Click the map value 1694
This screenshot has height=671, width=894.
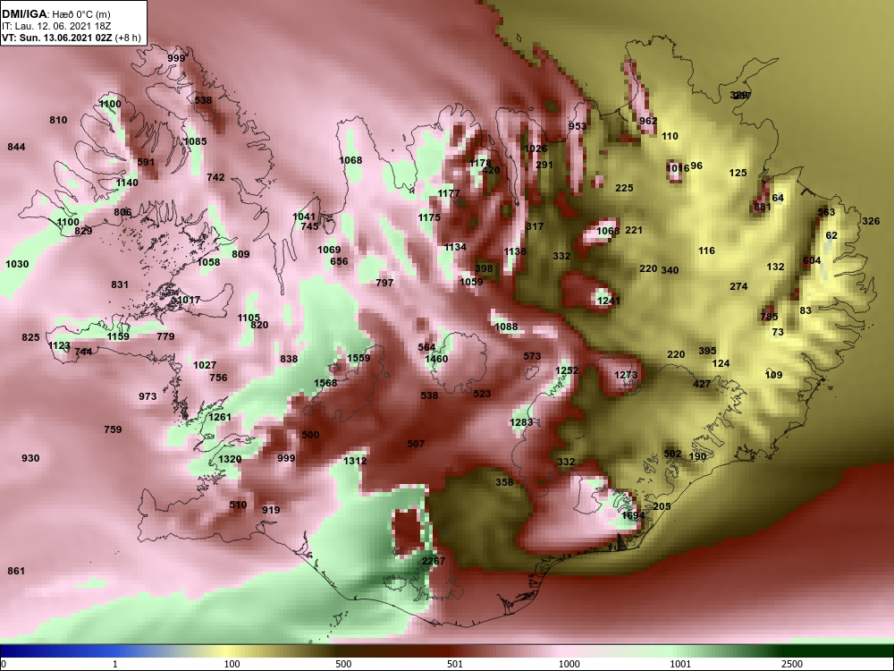[633, 515]
